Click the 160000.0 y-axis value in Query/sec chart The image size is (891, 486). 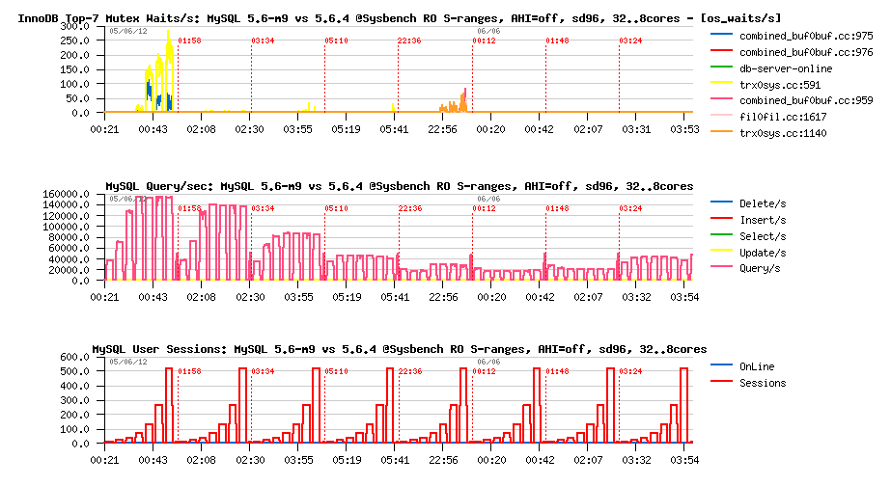[x=66, y=194]
